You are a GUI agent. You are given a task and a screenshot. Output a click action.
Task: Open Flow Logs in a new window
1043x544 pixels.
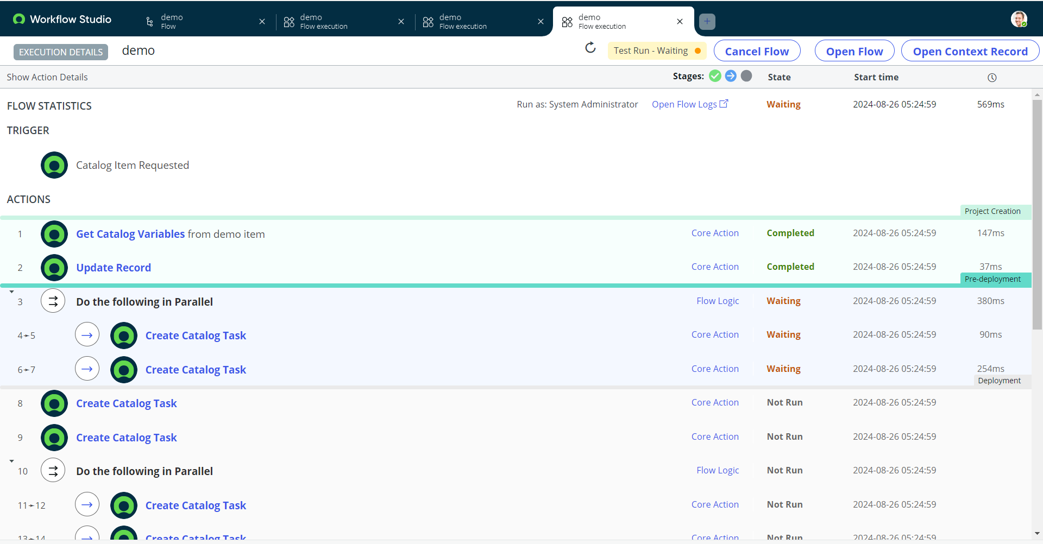[x=689, y=104]
